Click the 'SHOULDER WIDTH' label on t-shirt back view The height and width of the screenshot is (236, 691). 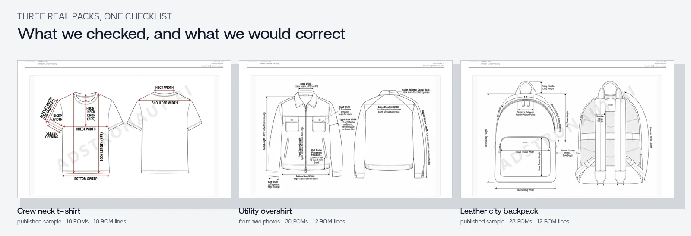(165, 103)
